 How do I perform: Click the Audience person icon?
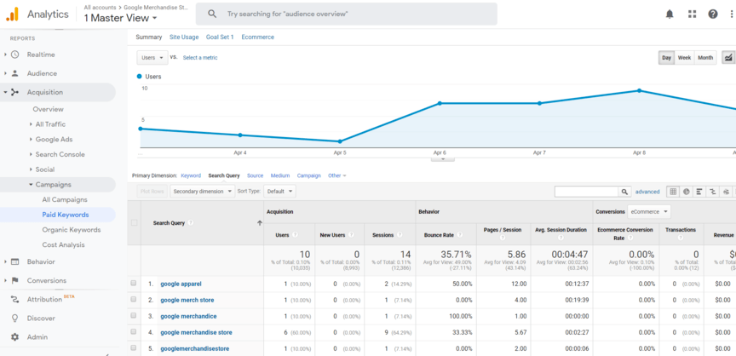pyautogui.click(x=15, y=73)
